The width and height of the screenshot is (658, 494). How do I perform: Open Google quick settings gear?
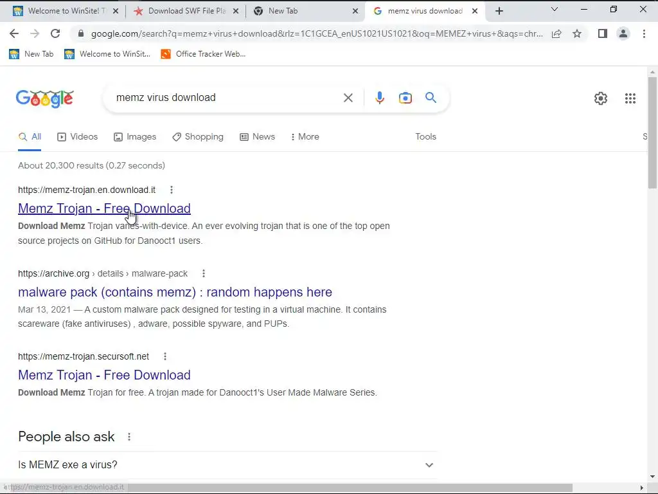601,98
